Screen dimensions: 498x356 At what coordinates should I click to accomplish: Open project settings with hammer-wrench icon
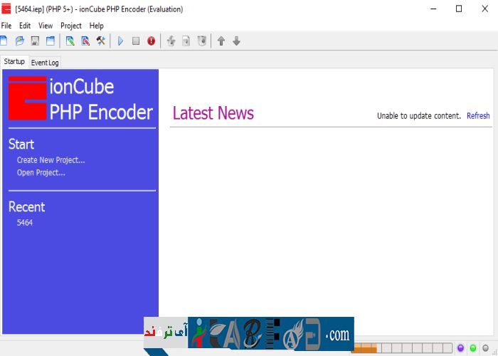click(101, 41)
